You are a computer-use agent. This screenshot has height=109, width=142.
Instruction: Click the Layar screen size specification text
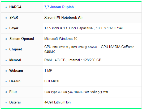pyautogui.click(x=83, y=28)
